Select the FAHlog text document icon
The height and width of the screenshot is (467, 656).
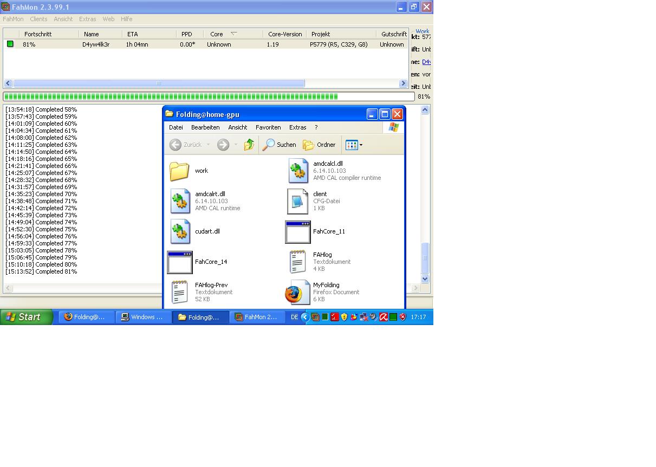[297, 262]
